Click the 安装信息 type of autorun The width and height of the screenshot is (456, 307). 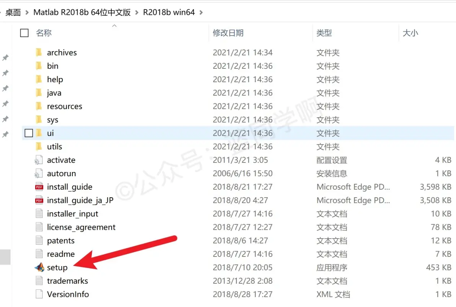coord(332,173)
